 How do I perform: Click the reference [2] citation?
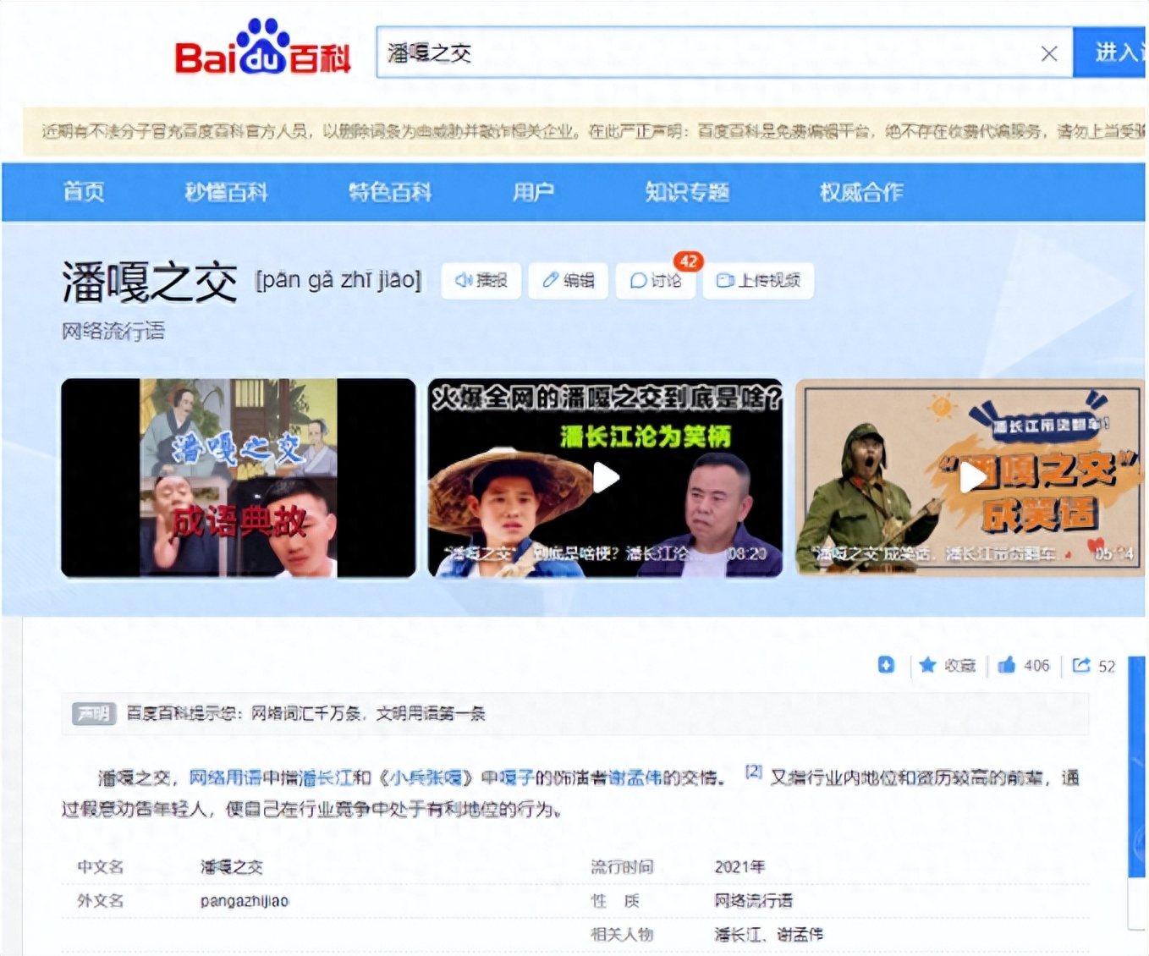754,772
